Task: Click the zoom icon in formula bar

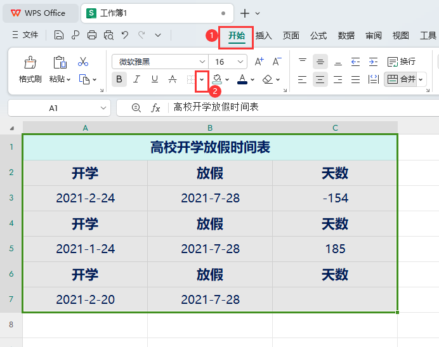Action: (136, 108)
